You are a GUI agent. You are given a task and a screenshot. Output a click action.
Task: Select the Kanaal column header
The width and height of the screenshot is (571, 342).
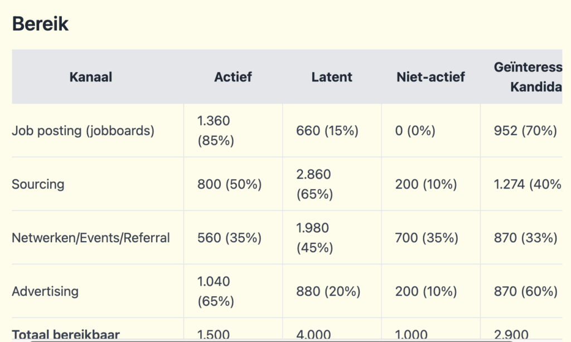[x=90, y=77]
